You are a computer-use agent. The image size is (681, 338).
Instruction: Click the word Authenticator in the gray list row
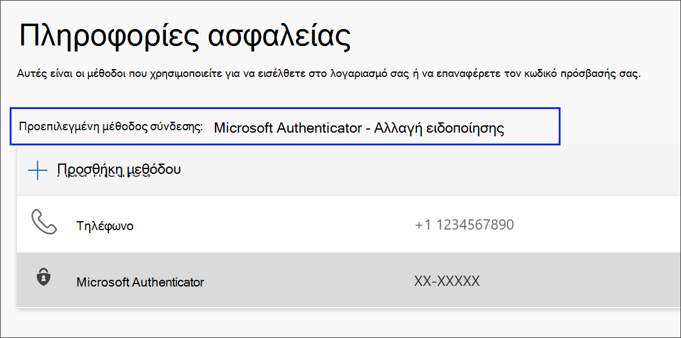tap(168, 282)
